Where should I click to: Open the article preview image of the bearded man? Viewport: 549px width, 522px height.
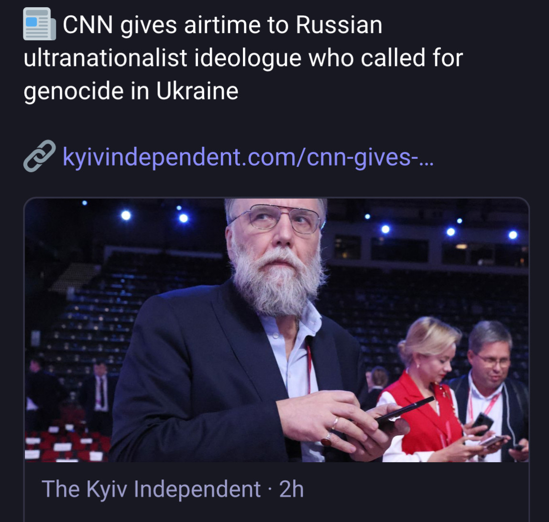pyautogui.click(x=276, y=330)
